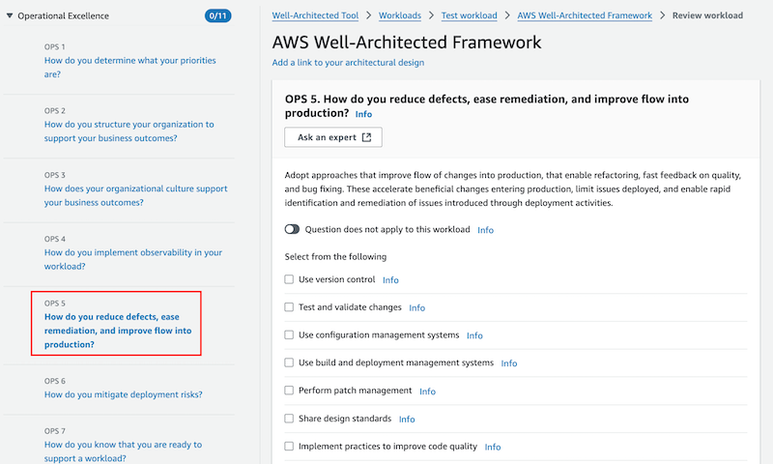Viewport: 773px width, 464px height.
Task: Check Implement practices to improve code quality
Action: pos(289,447)
